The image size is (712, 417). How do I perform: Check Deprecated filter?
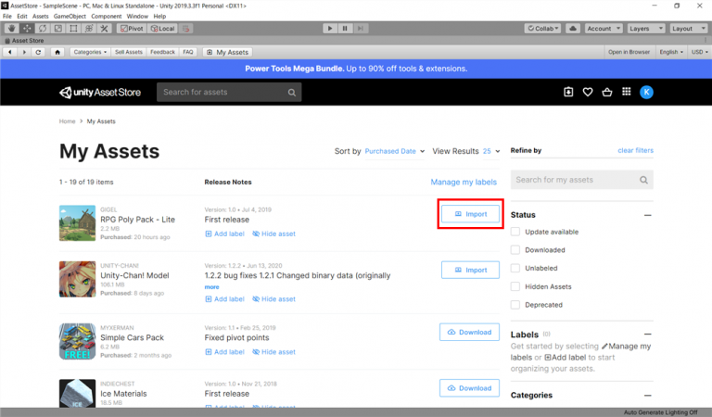(x=515, y=305)
